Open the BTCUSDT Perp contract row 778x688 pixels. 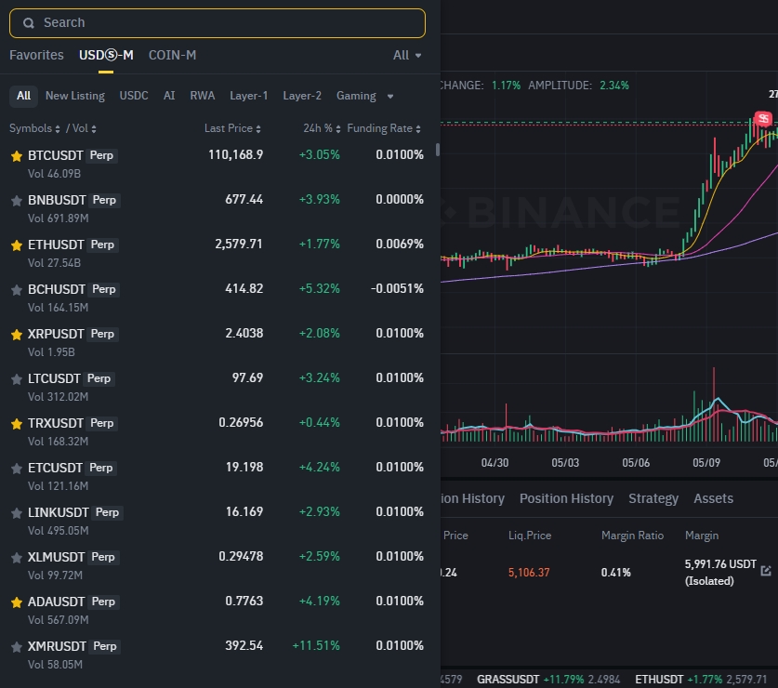[218, 164]
